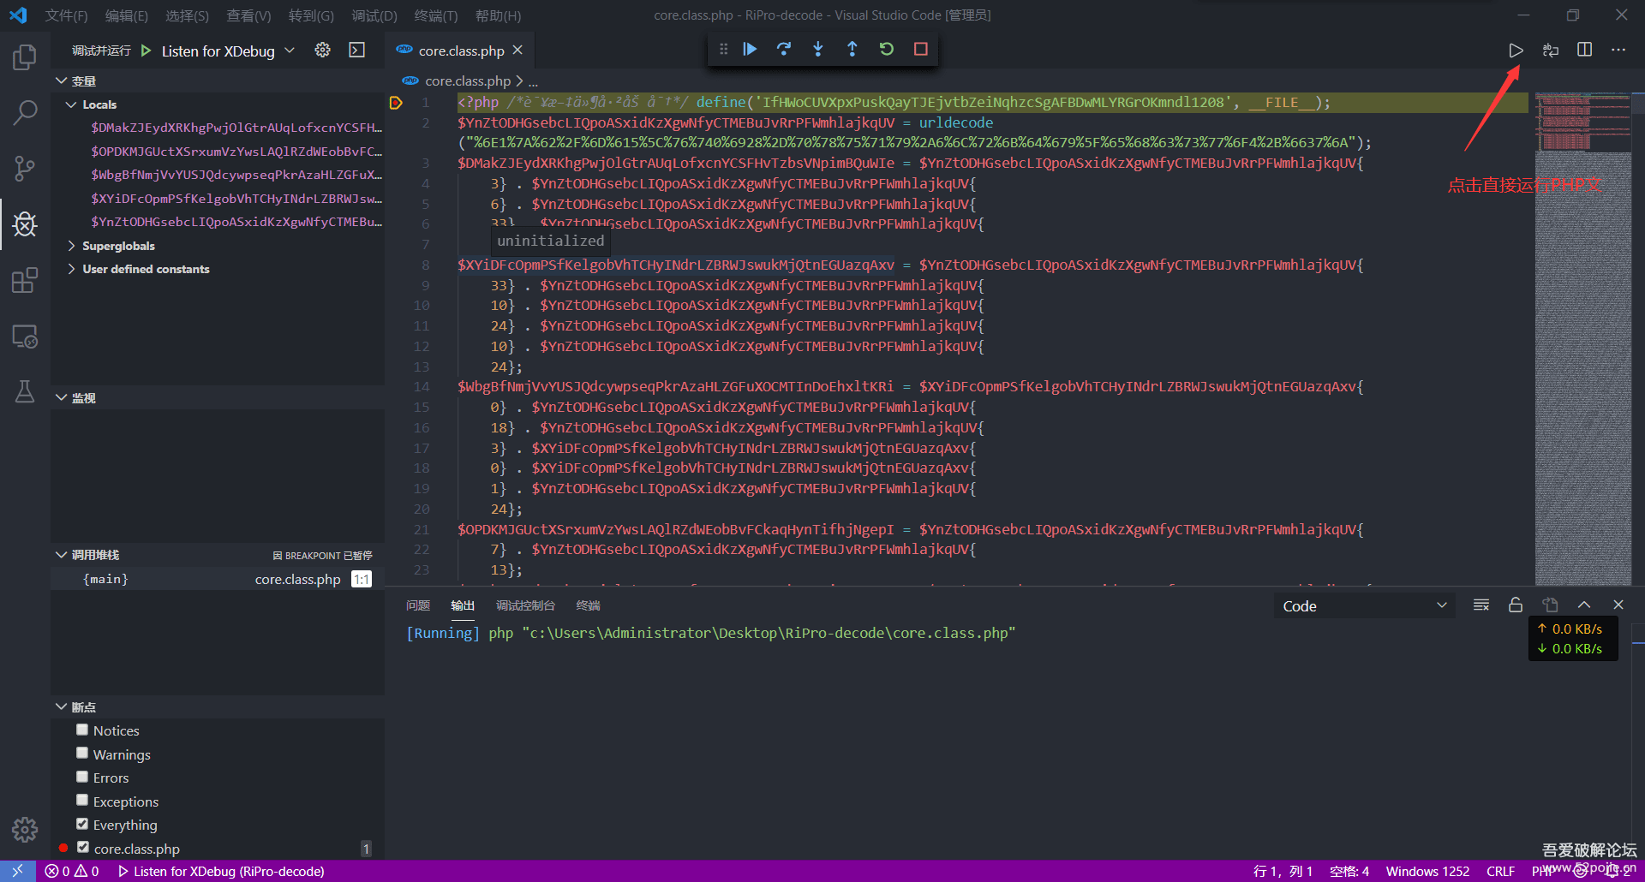Click the editor minimap scroll area
The image size is (1645, 882).
[x=1582, y=343]
